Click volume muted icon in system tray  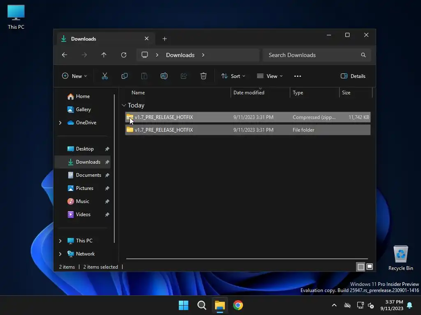(371, 305)
